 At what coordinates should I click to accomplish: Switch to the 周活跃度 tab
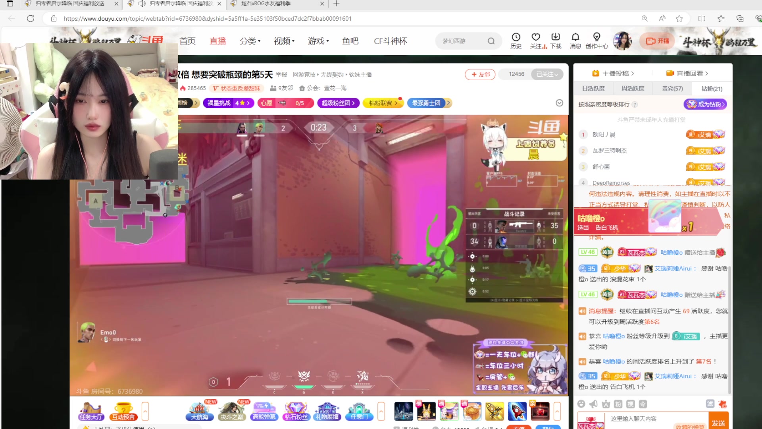coord(633,88)
